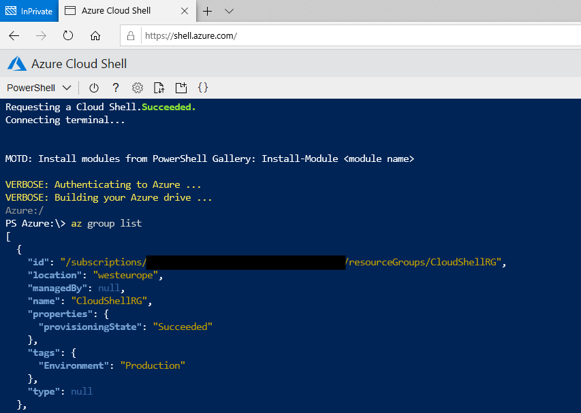Restart Cloud Shell with the power icon
Image resolution: width=581 pixels, height=413 pixels.
[x=94, y=88]
